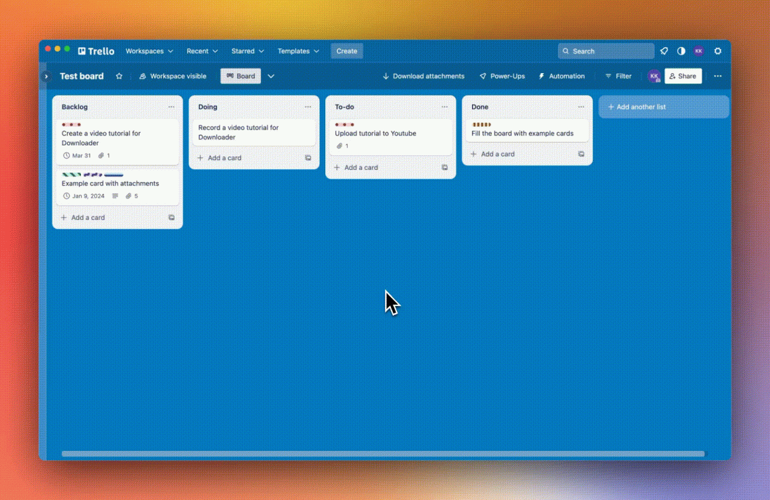
Task: Open notifications bell icon
Action: point(664,51)
